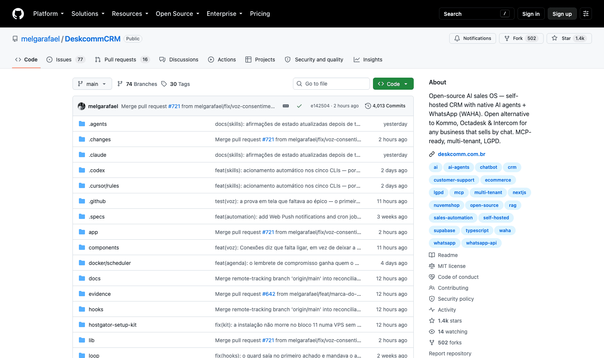Focus the top Search field
The height and width of the screenshot is (358, 604).
[477, 14]
